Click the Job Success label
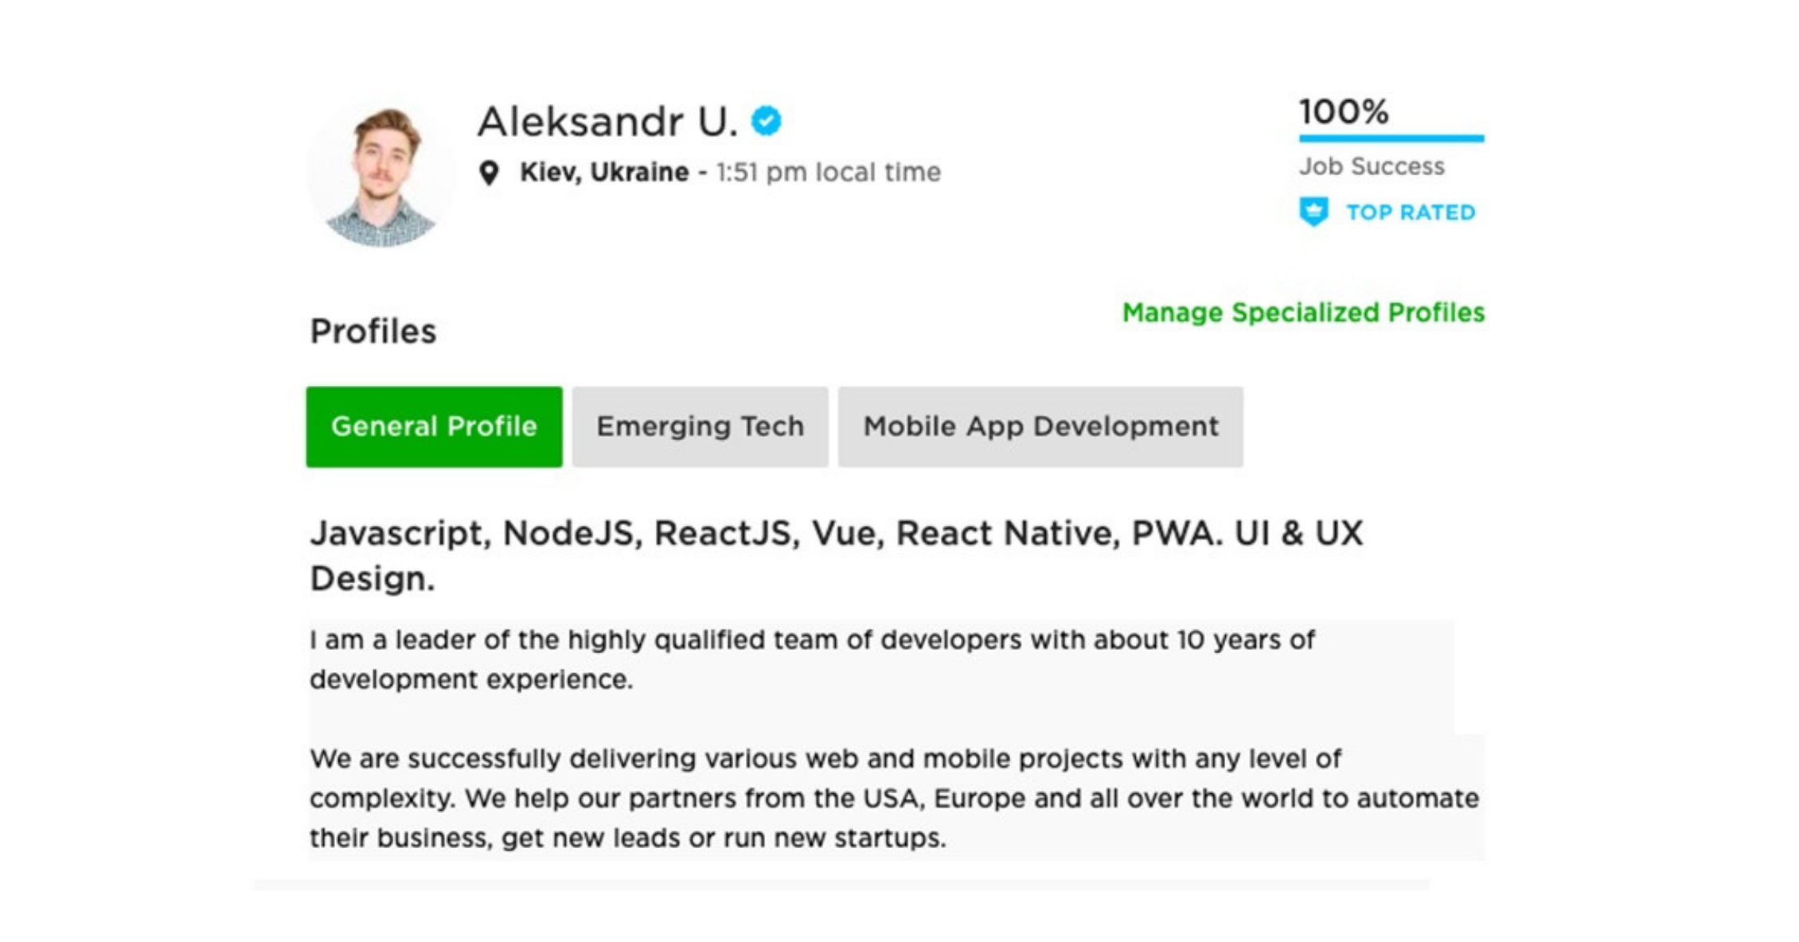1799x942 pixels. (1373, 166)
